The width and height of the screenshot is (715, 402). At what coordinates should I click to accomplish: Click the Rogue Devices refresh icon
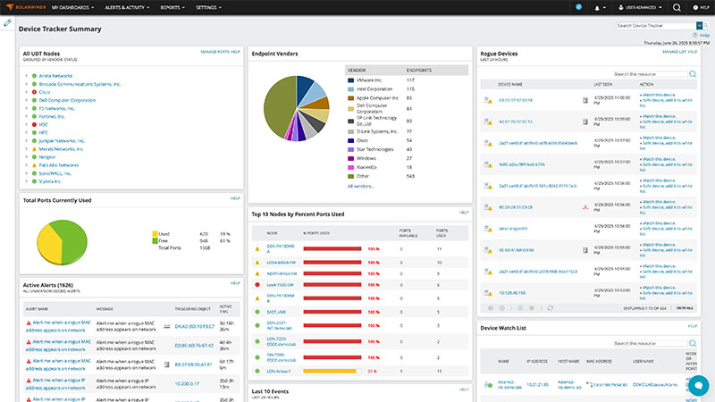(x=551, y=308)
